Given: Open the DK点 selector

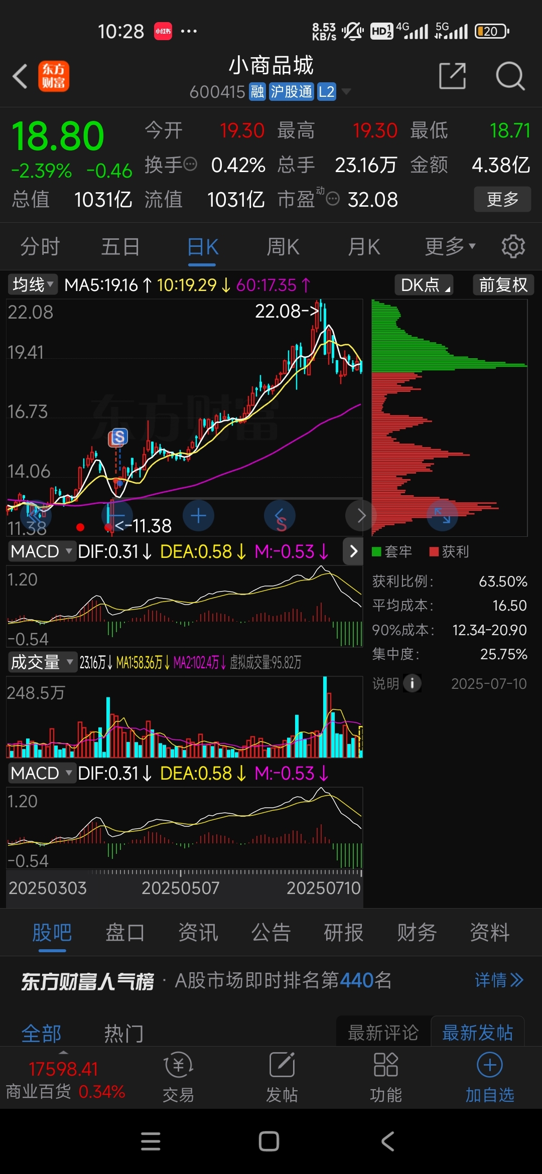Looking at the screenshot, I should pos(424,285).
